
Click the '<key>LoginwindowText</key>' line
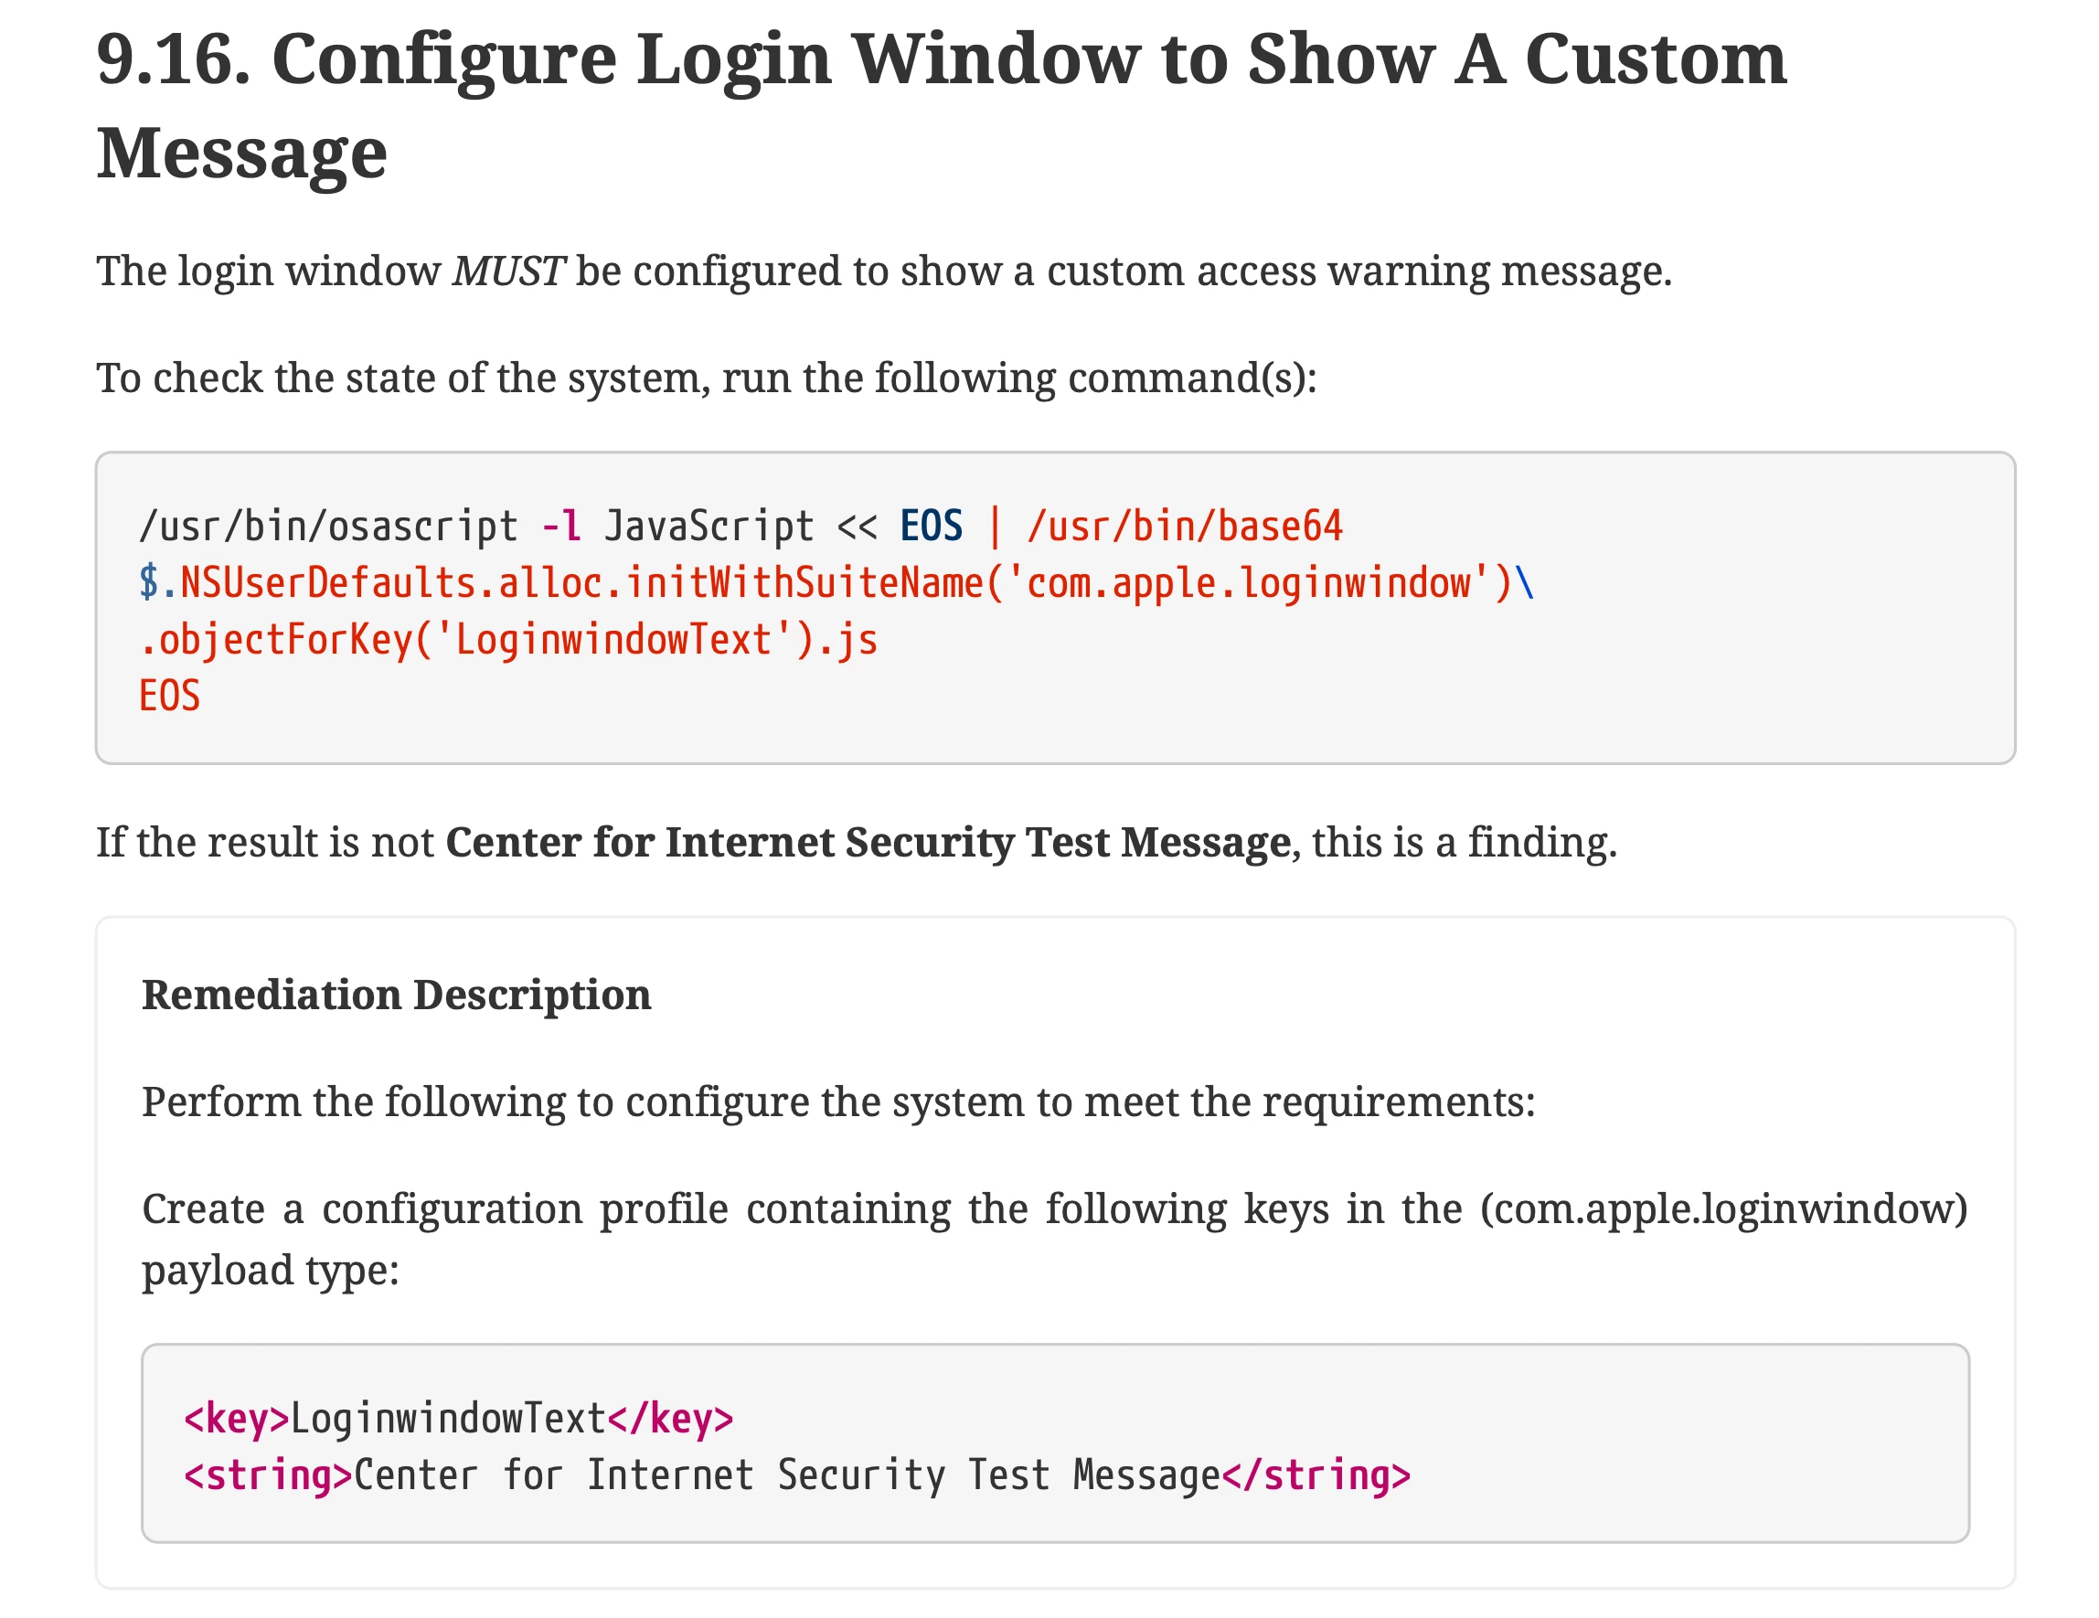(458, 1418)
